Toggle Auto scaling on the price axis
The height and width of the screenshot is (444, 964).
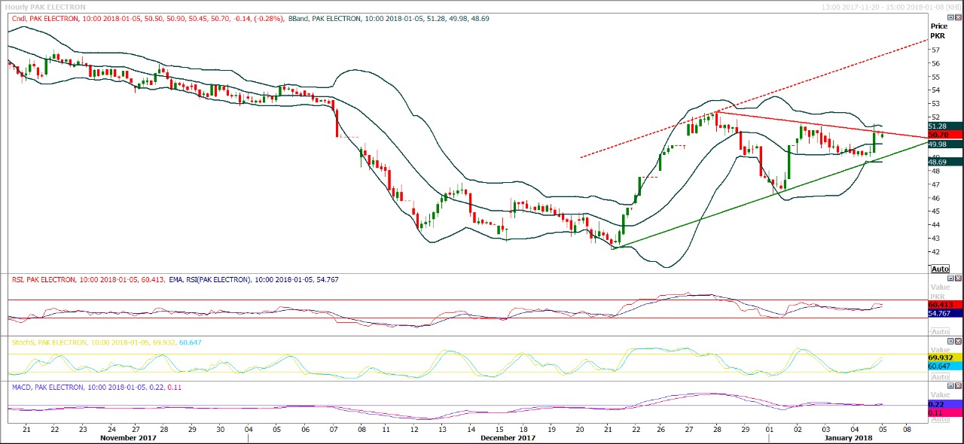(x=939, y=269)
